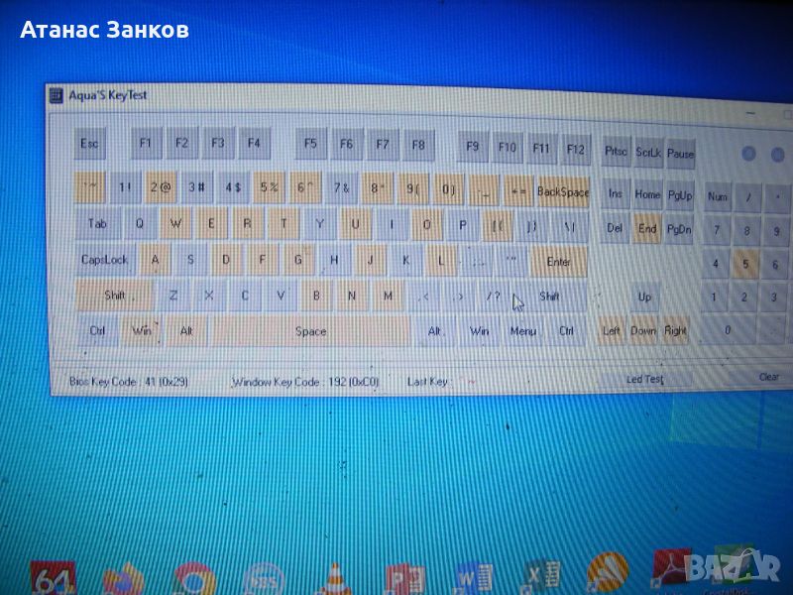The height and width of the screenshot is (595, 793).
Task: Click the PgUp key button
Action: point(679,195)
